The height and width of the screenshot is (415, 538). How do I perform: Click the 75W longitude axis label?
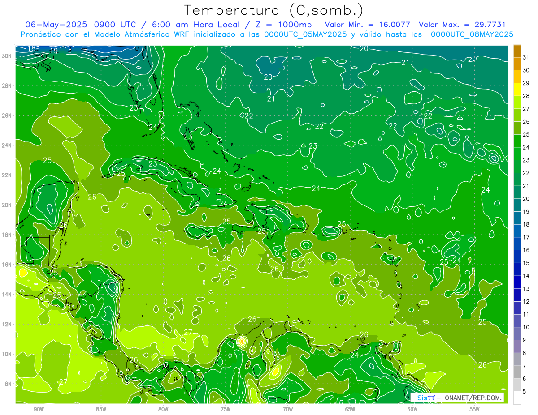tap(226, 409)
